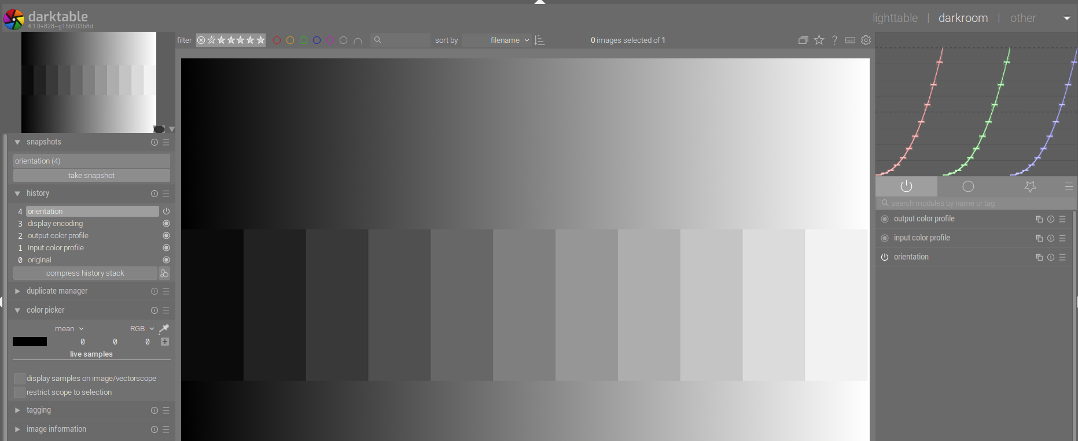Open keyboard shortcuts icon
The width and height of the screenshot is (1078, 441).
[x=850, y=40]
